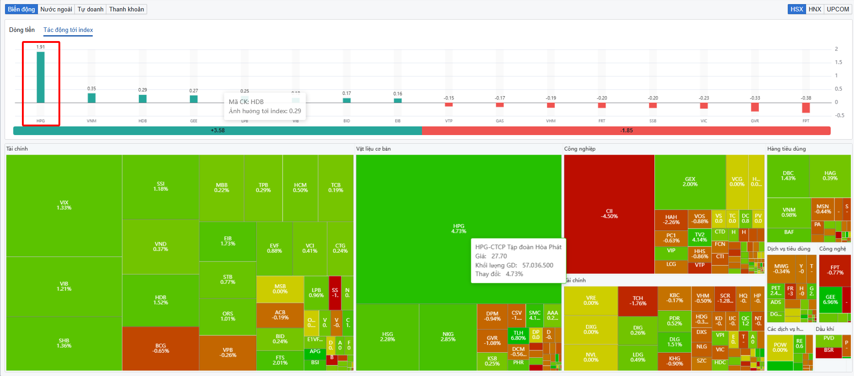Click the VTP -0.15 red bar
854x376 pixels.
pos(449,104)
